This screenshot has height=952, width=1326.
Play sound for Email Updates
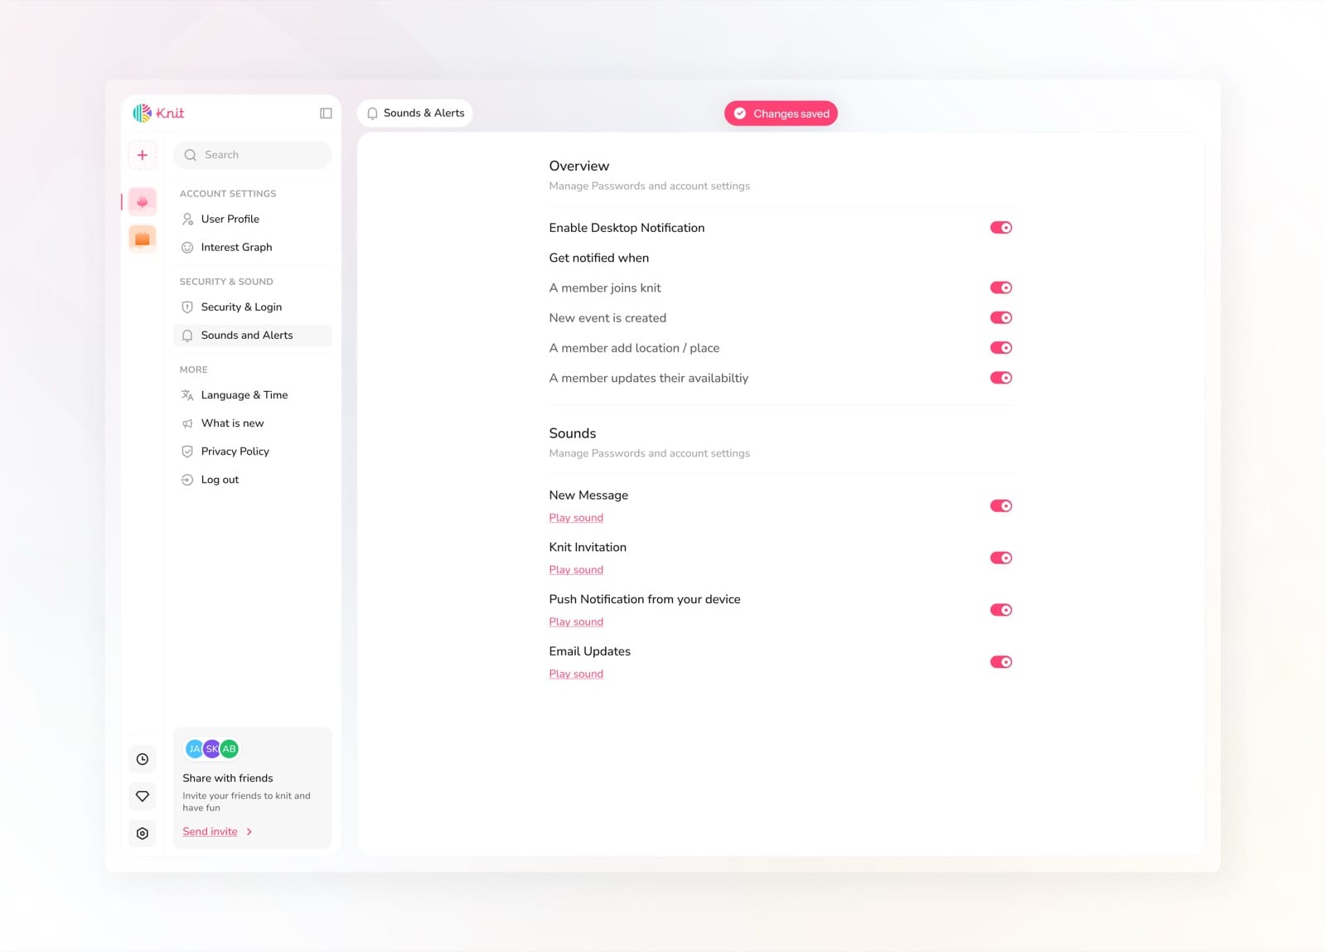point(576,674)
